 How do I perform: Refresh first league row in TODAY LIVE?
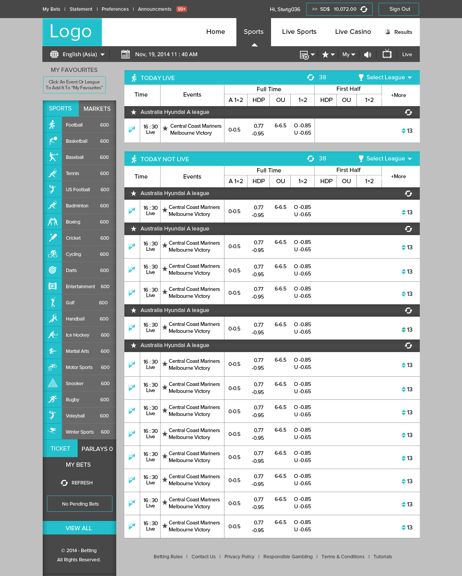tap(408, 112)
